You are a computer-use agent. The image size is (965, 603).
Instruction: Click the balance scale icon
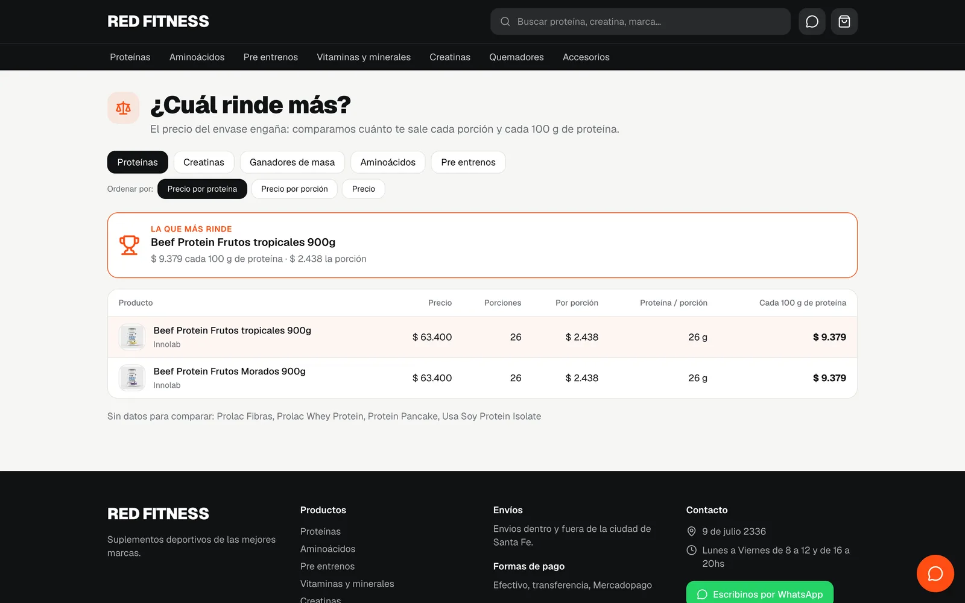123,108
